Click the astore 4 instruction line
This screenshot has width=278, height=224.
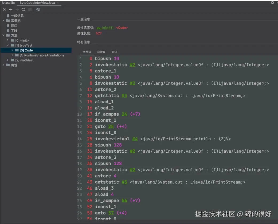[105, 176]
